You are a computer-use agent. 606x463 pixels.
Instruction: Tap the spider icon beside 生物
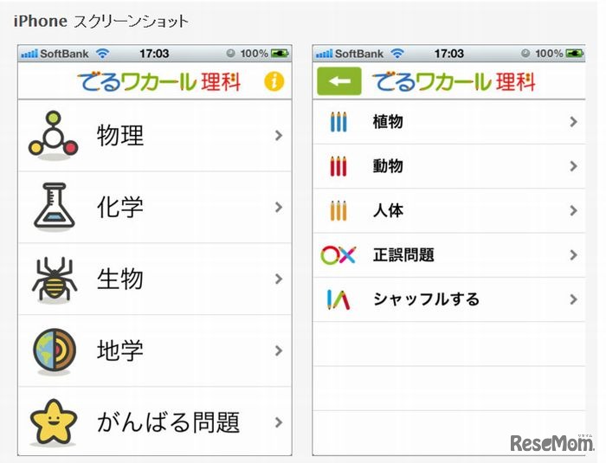coord(54,279)
